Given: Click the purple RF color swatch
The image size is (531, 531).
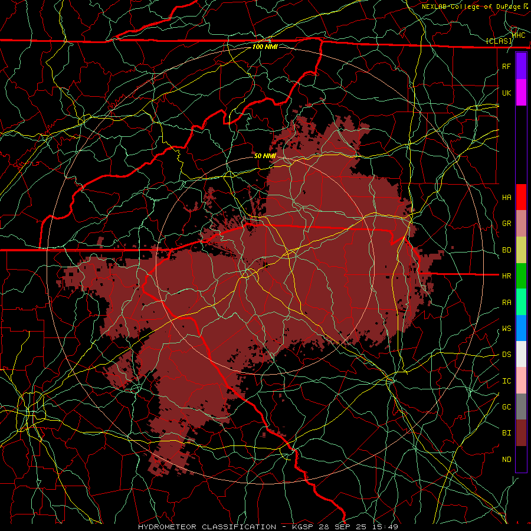Looking at the screenshot, I should 521,66.
